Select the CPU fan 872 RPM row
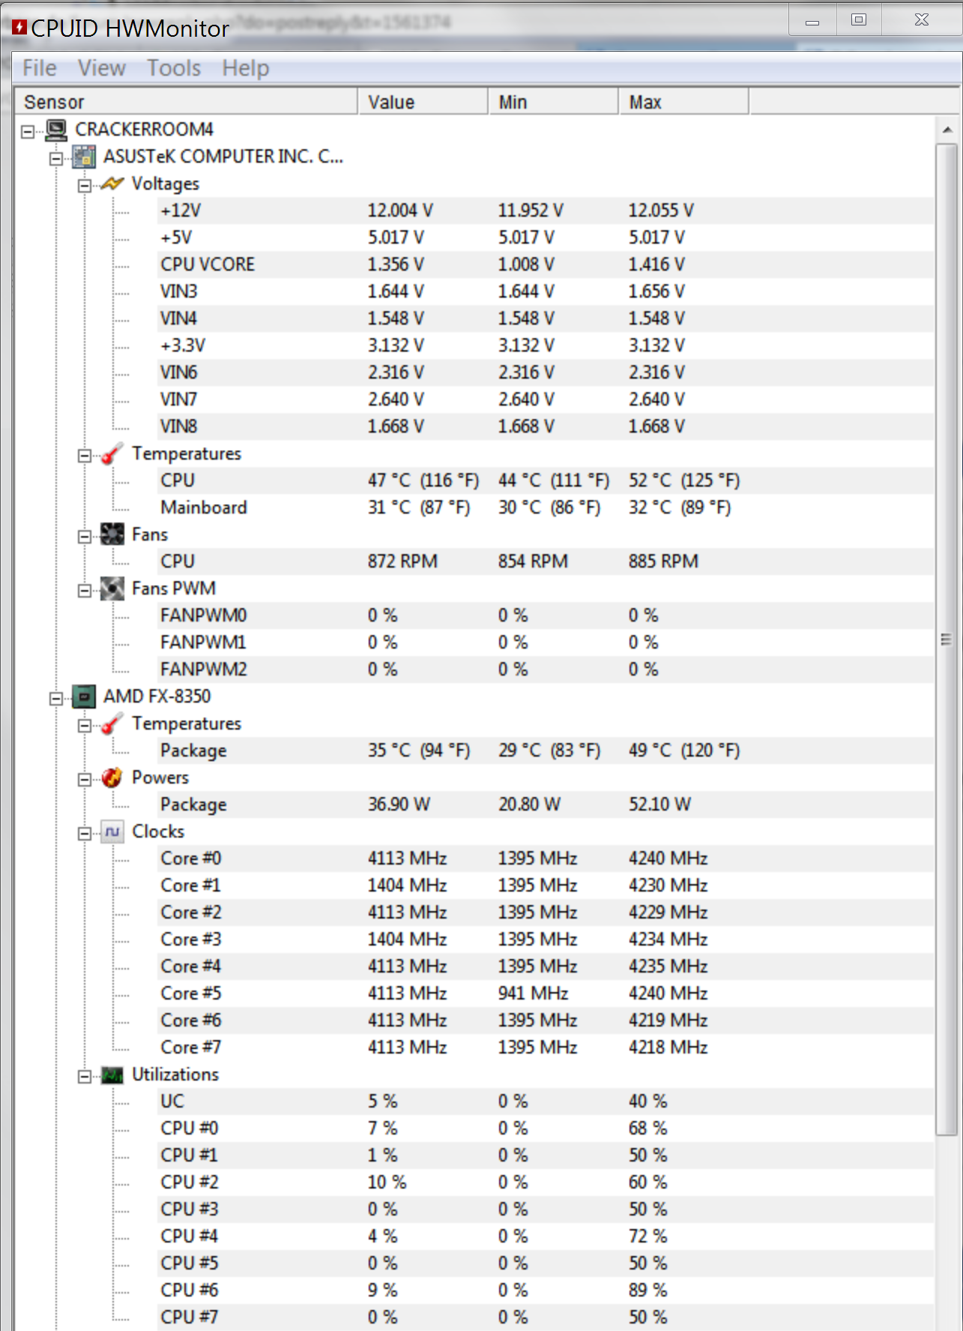The width and height of the screenshot is (963, 1331). 546,562
